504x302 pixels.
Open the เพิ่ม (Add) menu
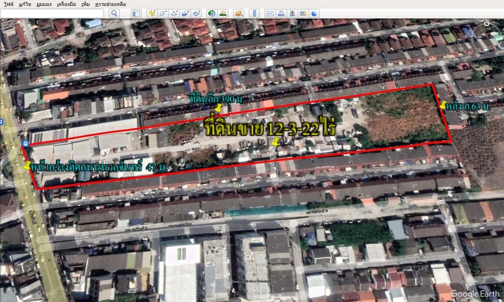coord(86,4)
